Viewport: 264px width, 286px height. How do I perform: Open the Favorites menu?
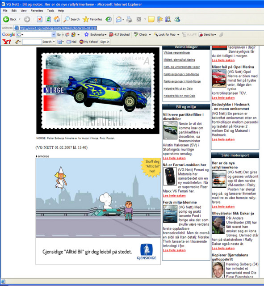[37, 11]
